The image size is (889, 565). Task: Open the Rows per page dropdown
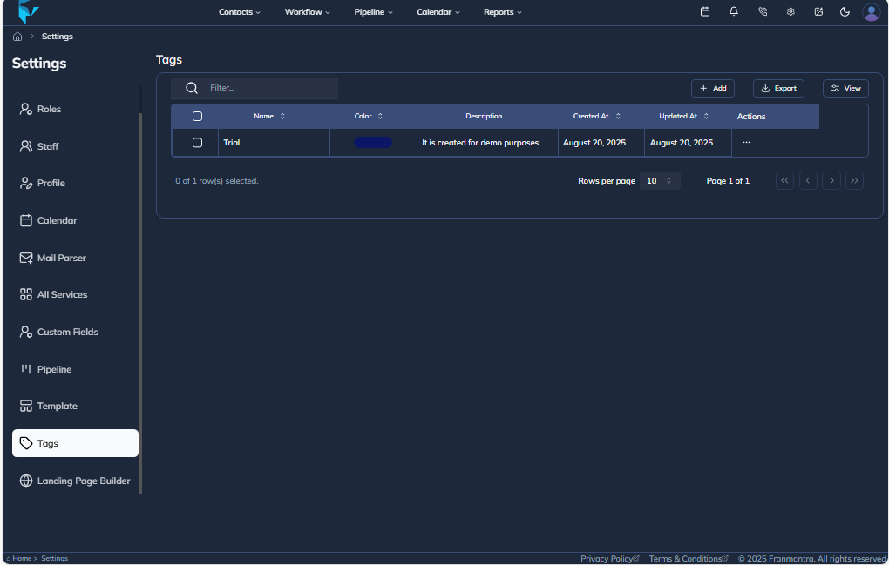click(660, 181)
